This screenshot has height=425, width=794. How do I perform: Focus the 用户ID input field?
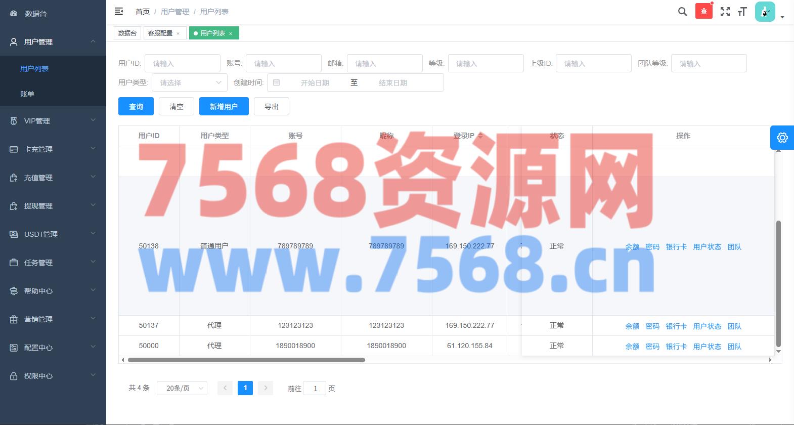tap(182, 63)
